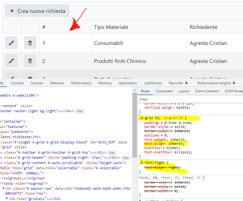This screenshot has height=201, width=243.
Task: Open the Computed styles tab
Action: click(x=164, y=91)
